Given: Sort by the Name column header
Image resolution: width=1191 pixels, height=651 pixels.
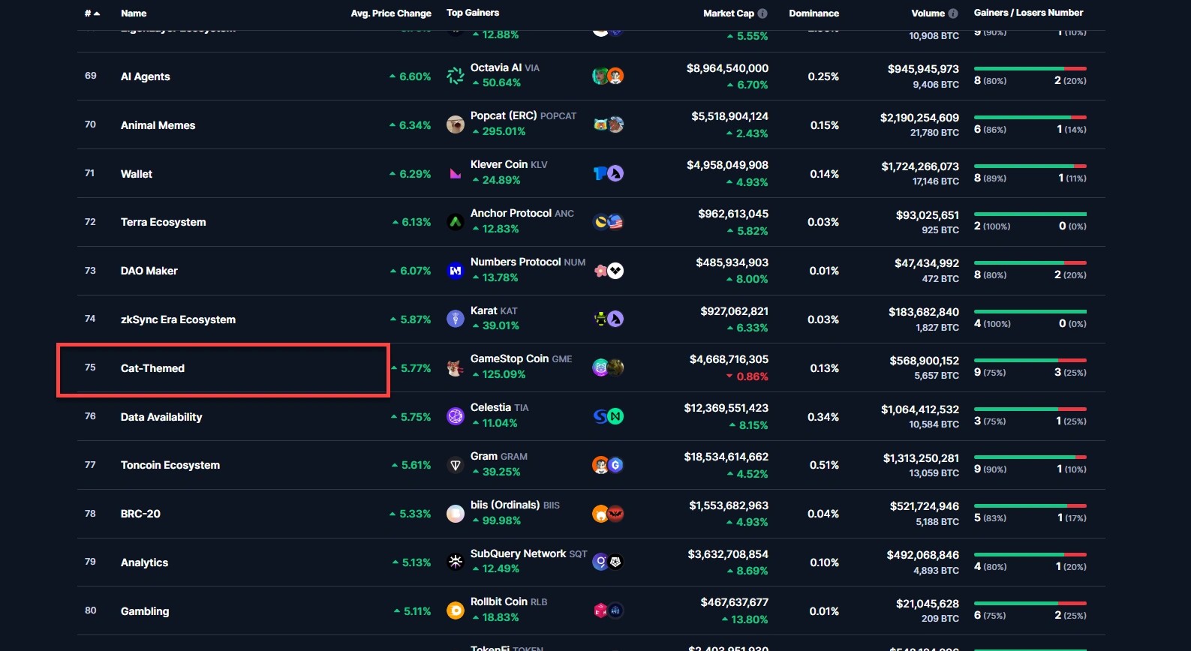Looking at the screenshot, I should (x=134, y=13).
